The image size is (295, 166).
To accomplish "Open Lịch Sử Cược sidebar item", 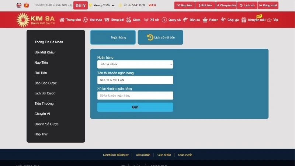I will (x=45, y=93).
